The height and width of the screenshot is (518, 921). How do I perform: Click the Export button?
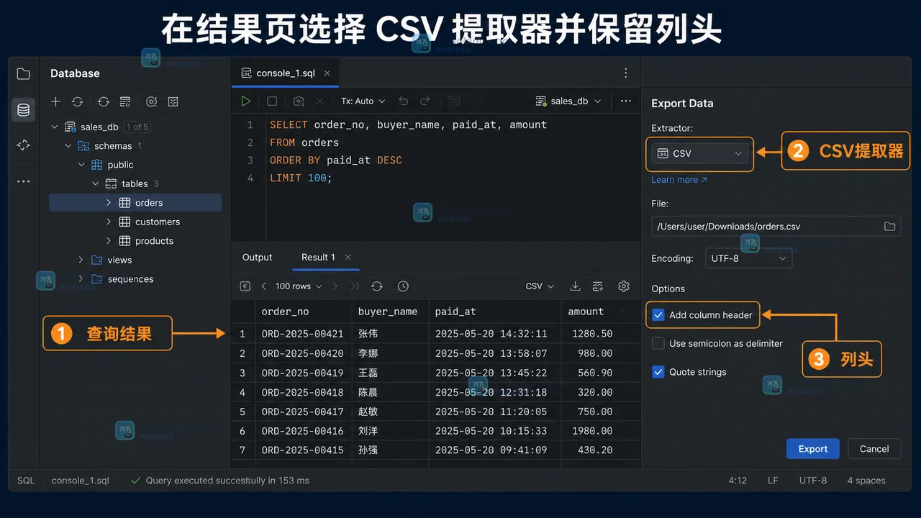812,449
